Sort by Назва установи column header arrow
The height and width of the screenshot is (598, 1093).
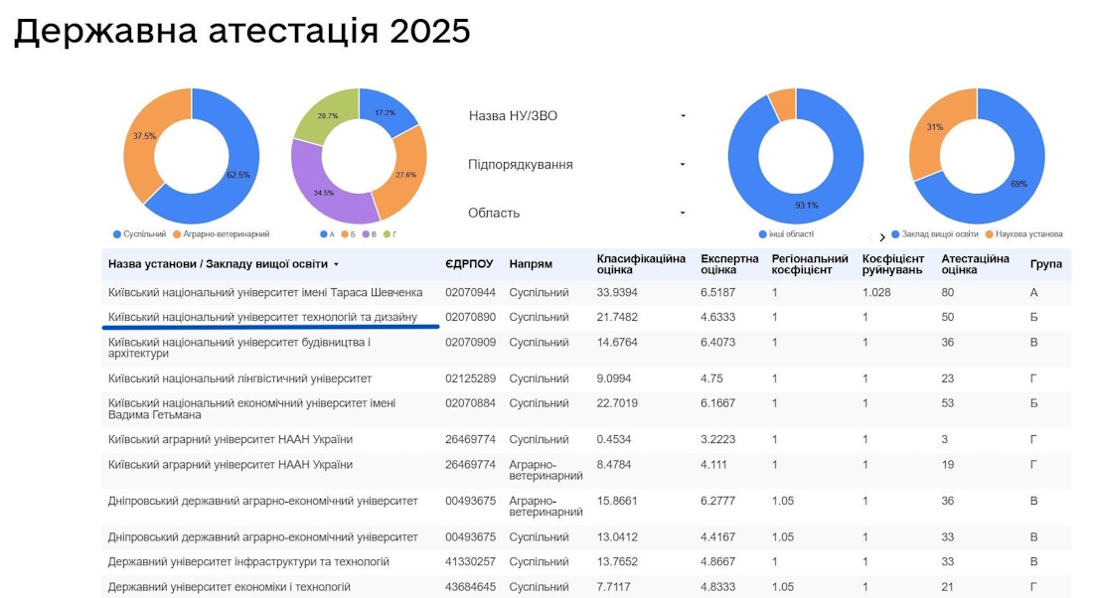(x=336, y=265)
